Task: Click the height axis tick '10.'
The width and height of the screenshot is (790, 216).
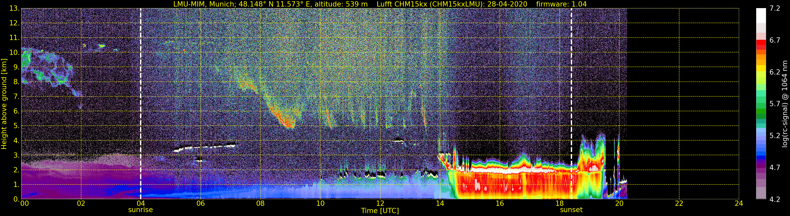Action: pos(14,52)
